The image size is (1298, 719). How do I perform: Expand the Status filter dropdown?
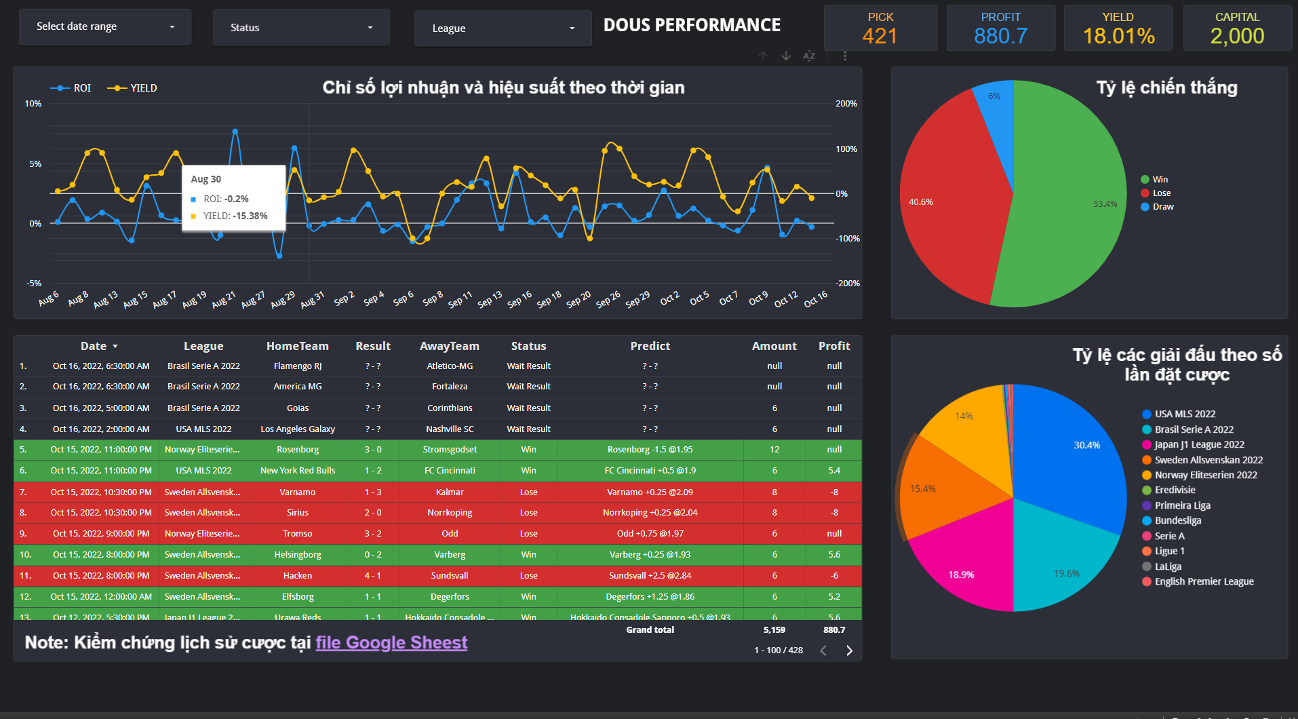coord(301,28)
